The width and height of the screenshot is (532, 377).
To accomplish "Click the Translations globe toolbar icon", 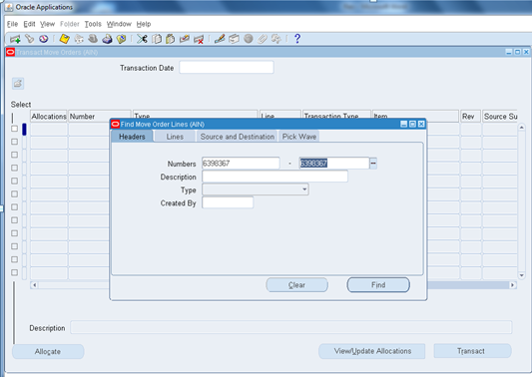I will [x=249, y=39].
